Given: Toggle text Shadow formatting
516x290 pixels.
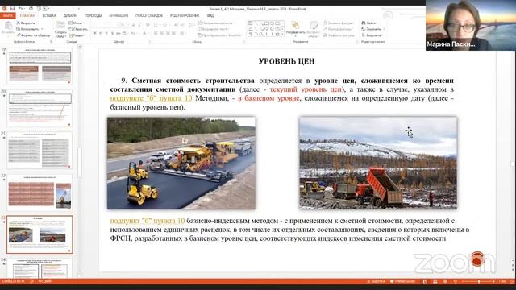Looking at the screenshot, I should 112,33.
